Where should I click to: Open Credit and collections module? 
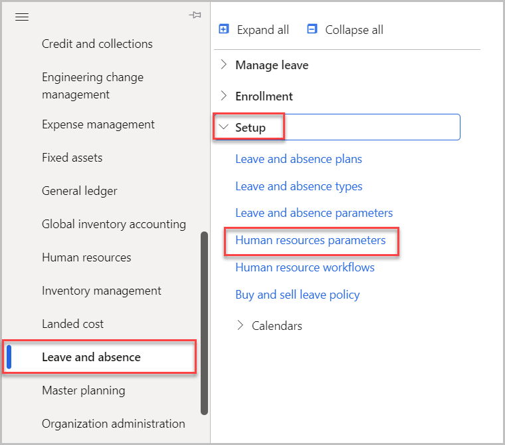[x=97, y=44]
